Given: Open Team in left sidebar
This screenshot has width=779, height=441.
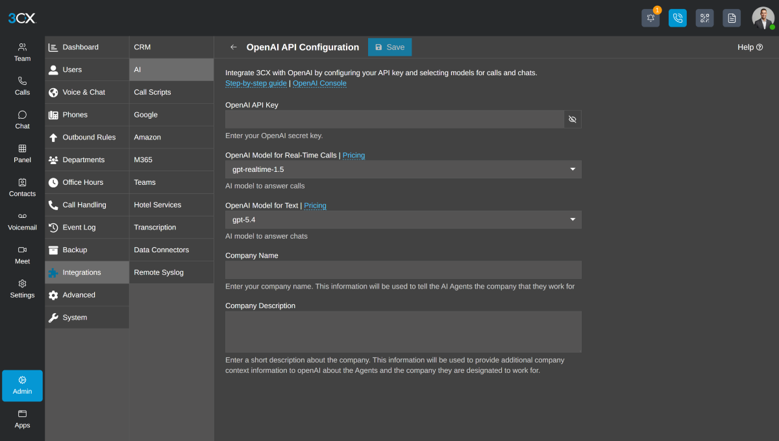Looking at the screenshot, I should 22,52.
